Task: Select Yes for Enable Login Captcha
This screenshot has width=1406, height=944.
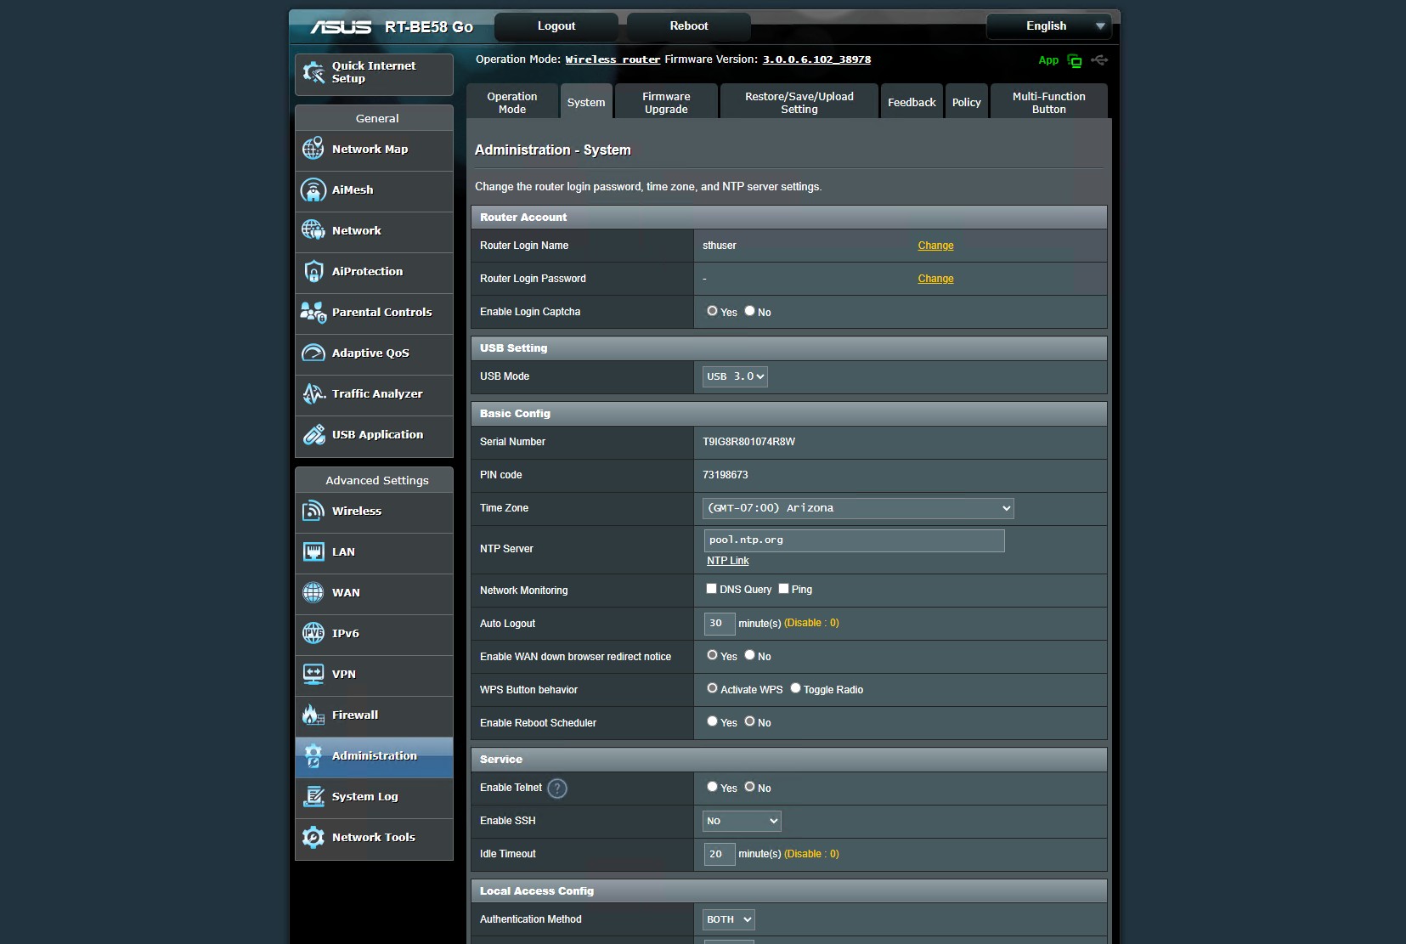Action: coord(713,311)
